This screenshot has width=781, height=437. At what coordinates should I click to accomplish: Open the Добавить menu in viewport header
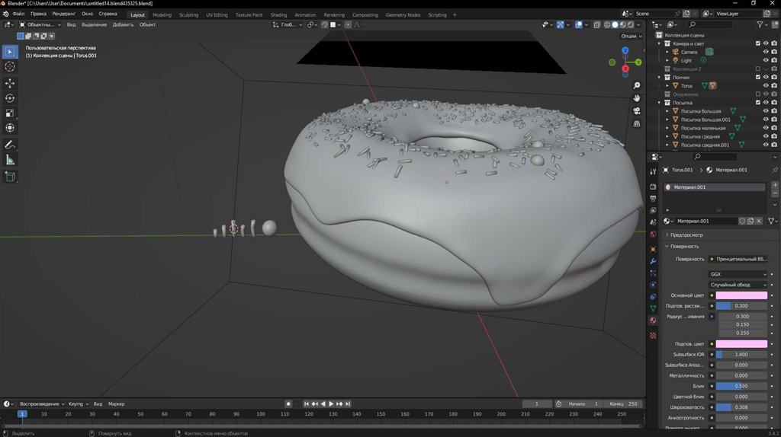123,24
